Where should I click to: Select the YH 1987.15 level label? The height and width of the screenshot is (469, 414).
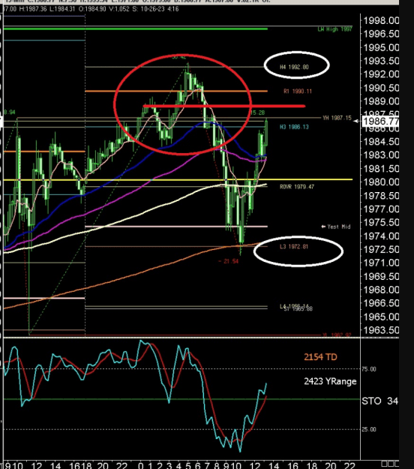[x=337, y=118]
